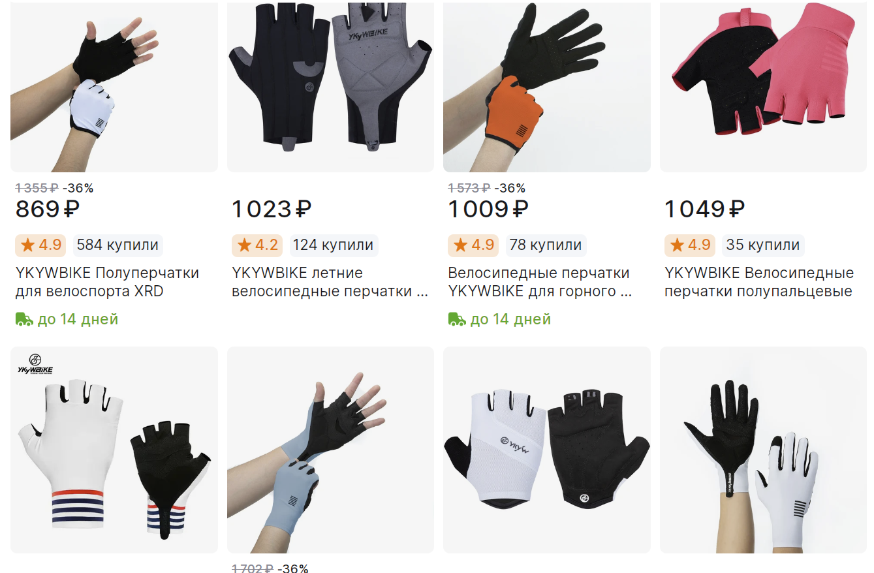This screenshot has width=874, height=573.
Task: Click the 4.2 star rating badge
Action: click(x=258, y=245)
